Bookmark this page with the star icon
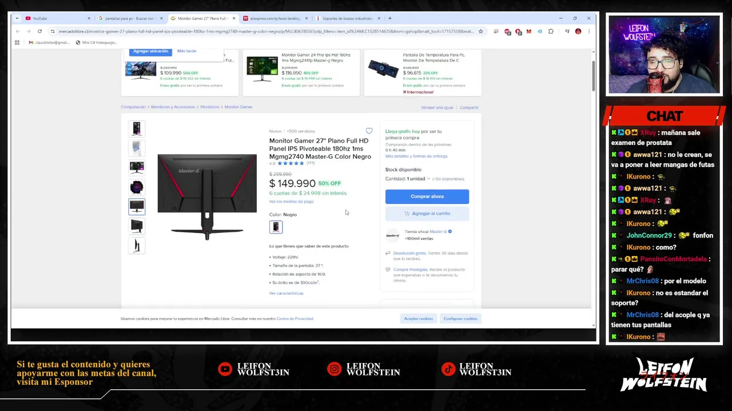Screen dimensions: 732x411 (x=480, y=31)
